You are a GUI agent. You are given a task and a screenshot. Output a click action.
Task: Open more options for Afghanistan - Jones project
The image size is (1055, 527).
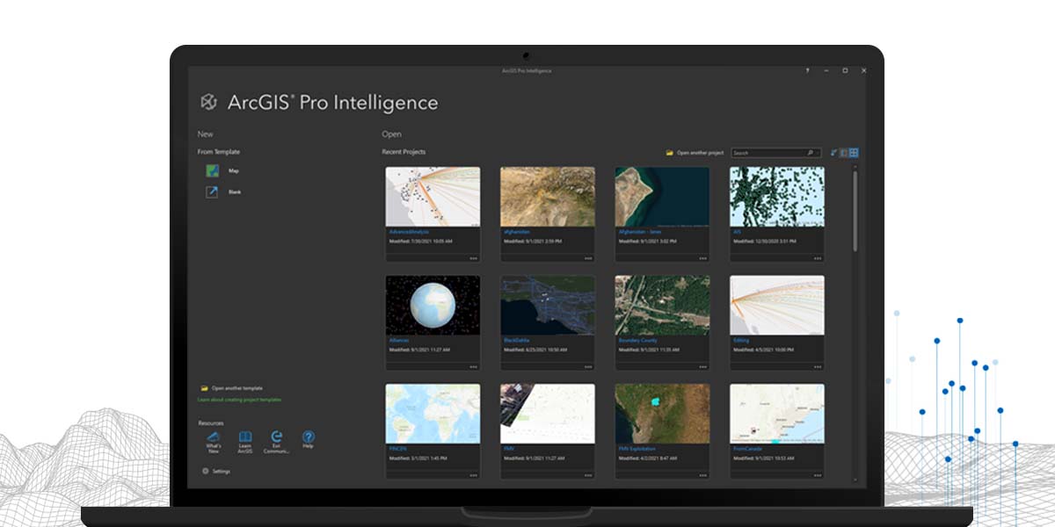click(x=703, y=258)
